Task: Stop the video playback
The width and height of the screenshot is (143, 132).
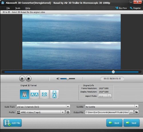Action: pos(29,79)
